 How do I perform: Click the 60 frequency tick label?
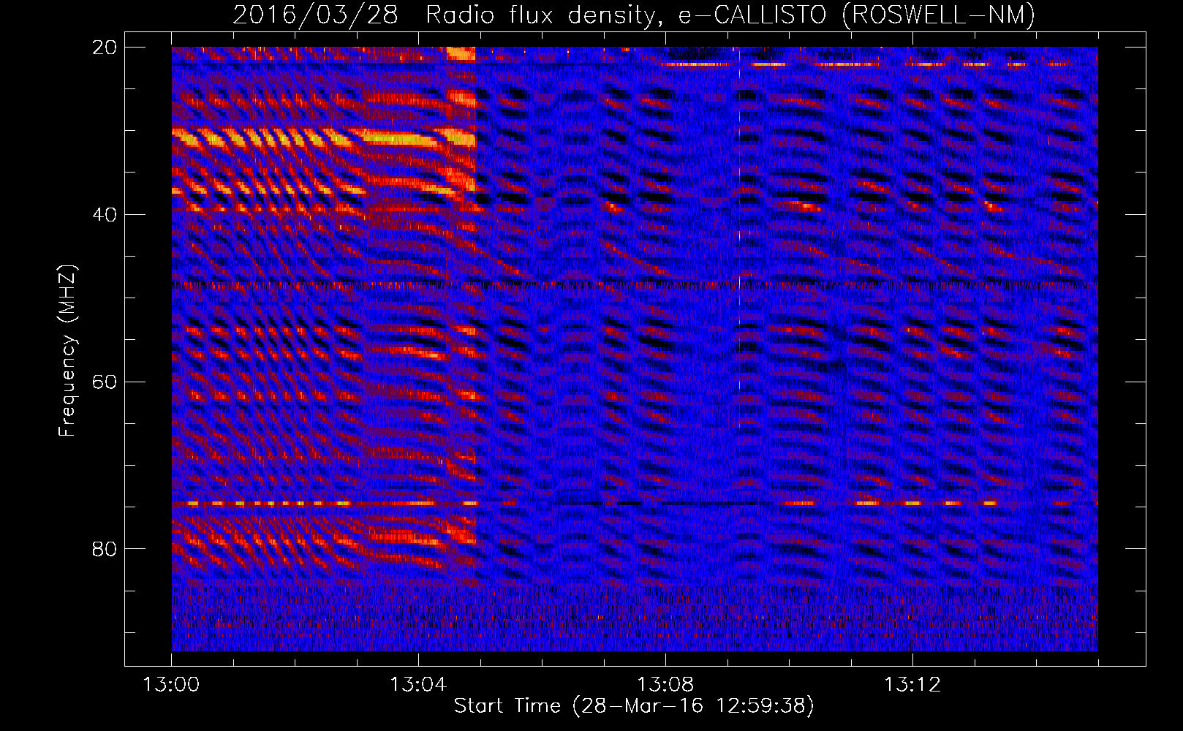point(105,382)
